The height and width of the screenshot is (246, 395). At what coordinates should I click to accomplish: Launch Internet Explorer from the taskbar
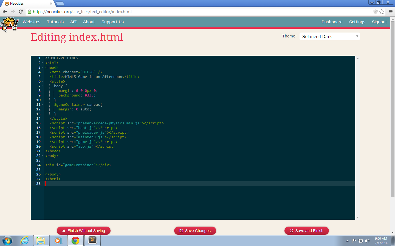click(25, 241)
